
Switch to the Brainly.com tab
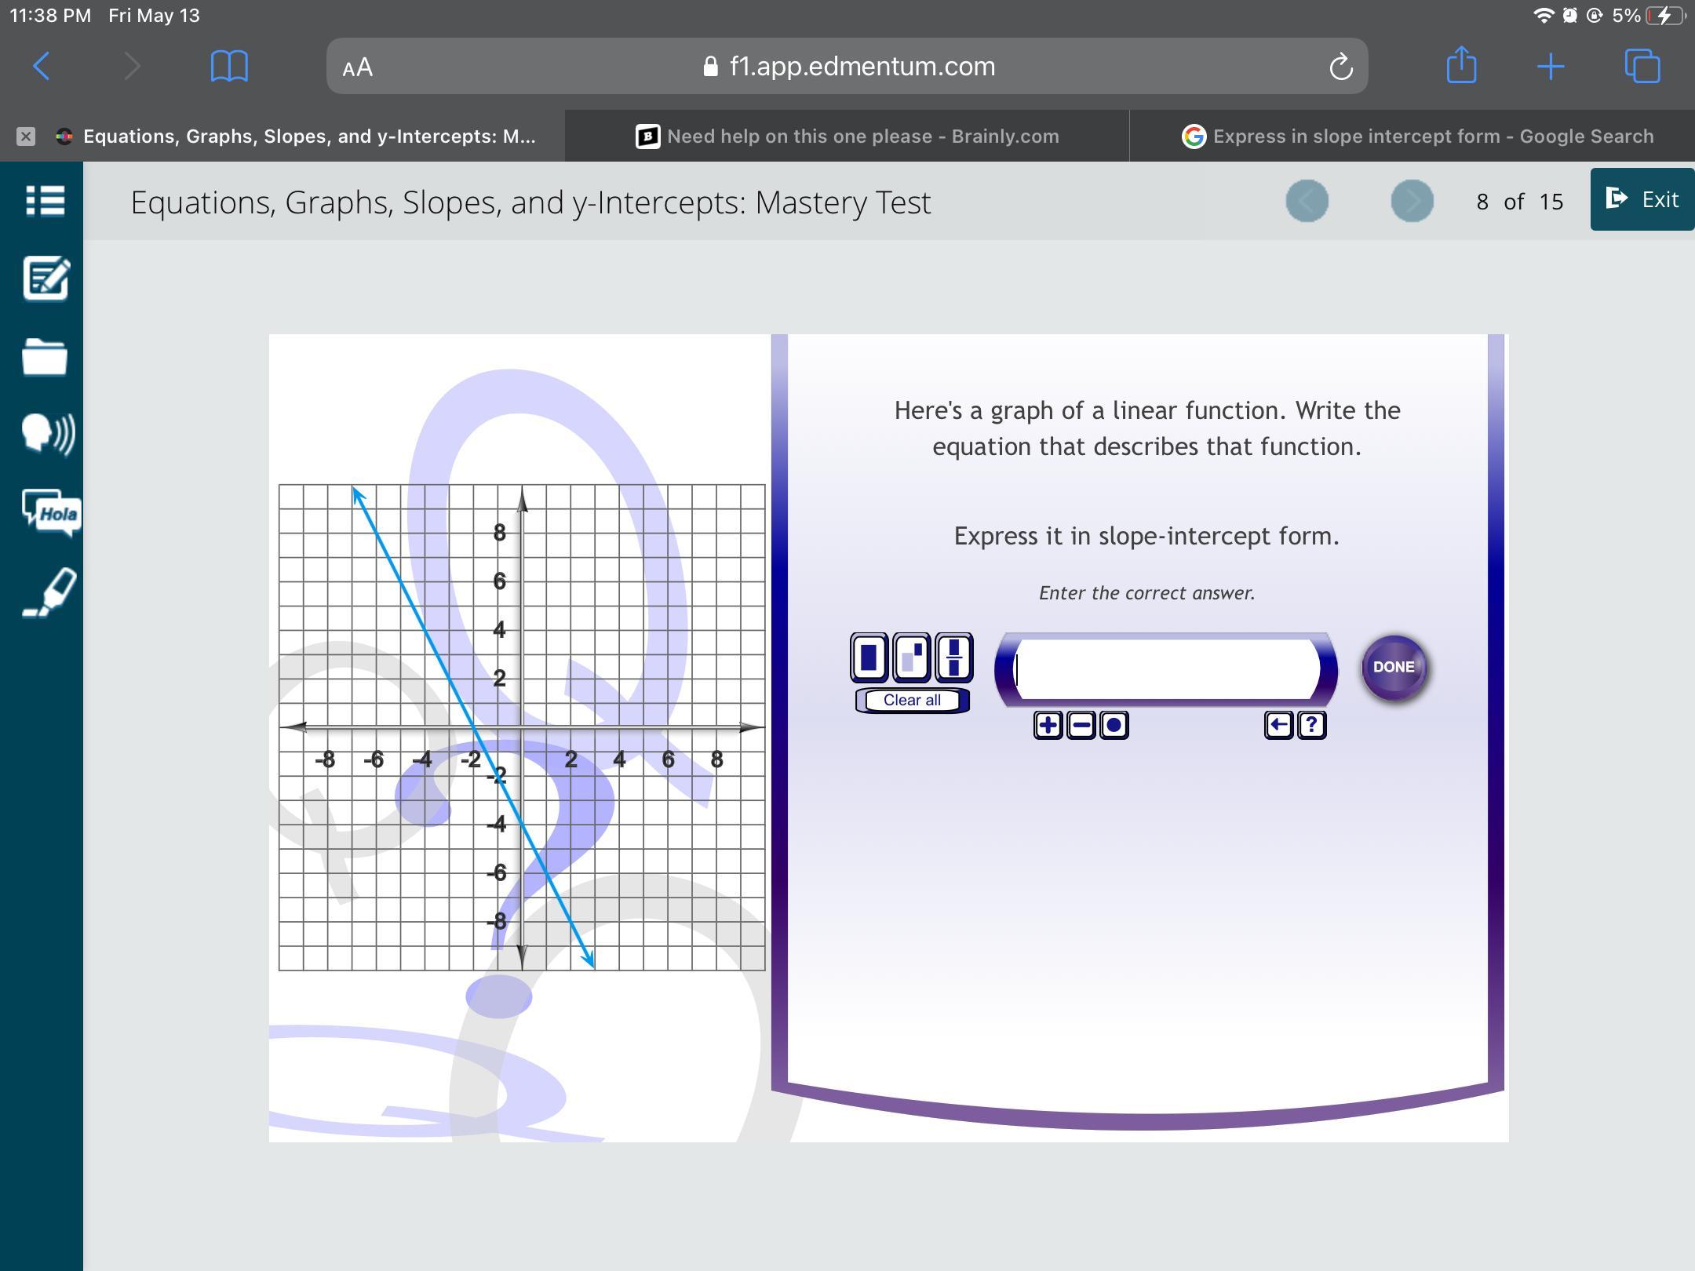[847, 137]
